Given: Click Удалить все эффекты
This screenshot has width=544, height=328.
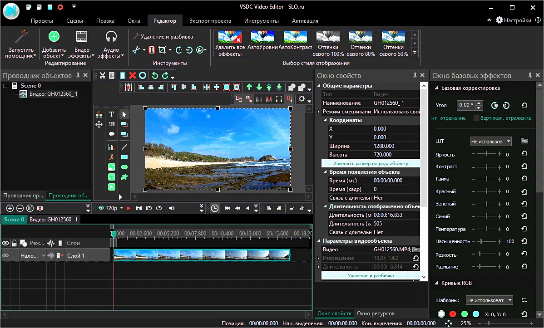Looking at the screenshot, I should 230,44.
